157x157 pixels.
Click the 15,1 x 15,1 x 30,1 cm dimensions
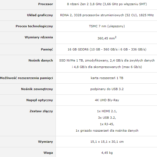point(107,142)
